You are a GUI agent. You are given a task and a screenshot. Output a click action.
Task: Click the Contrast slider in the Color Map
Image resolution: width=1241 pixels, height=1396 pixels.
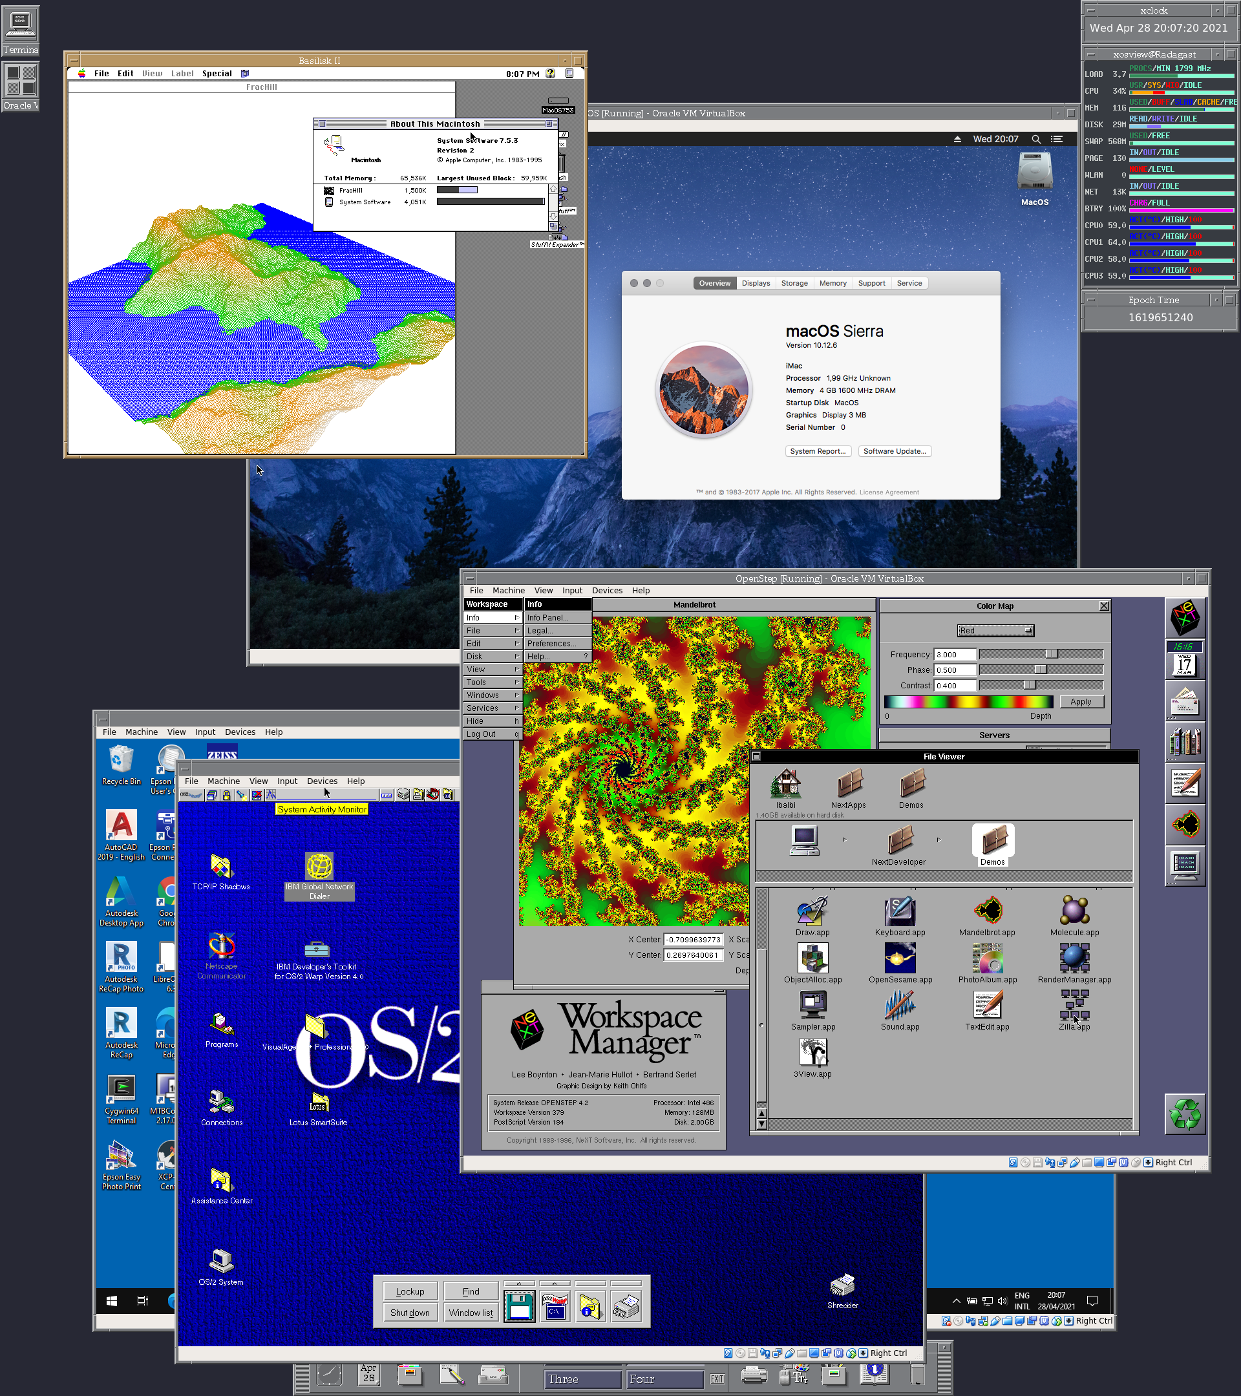[x=1032, y=685]
